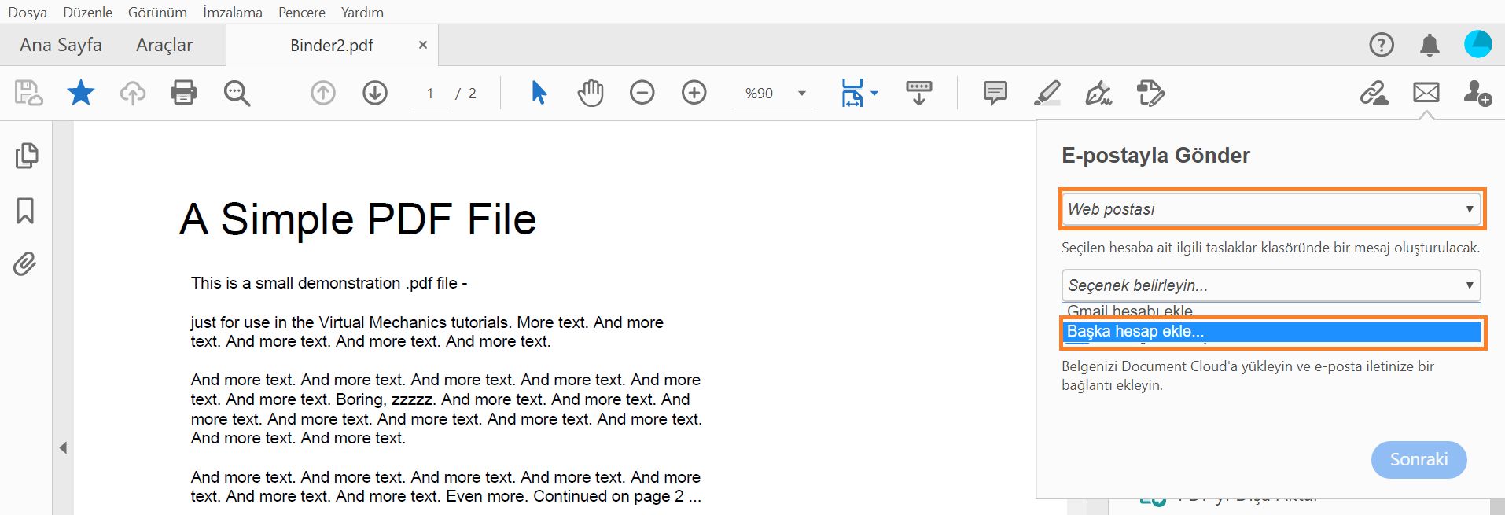This screenshot has height=515, width=1505.
Task: Open the Düzenle menu
Action: pos(87,12)
